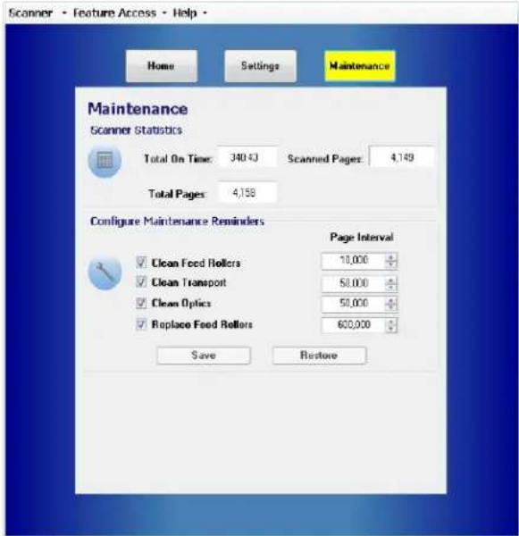This screenshot has height=536, width=519.
Task: Adjust the Clean Optics interval stepper arrows
Action: (390, 304)
